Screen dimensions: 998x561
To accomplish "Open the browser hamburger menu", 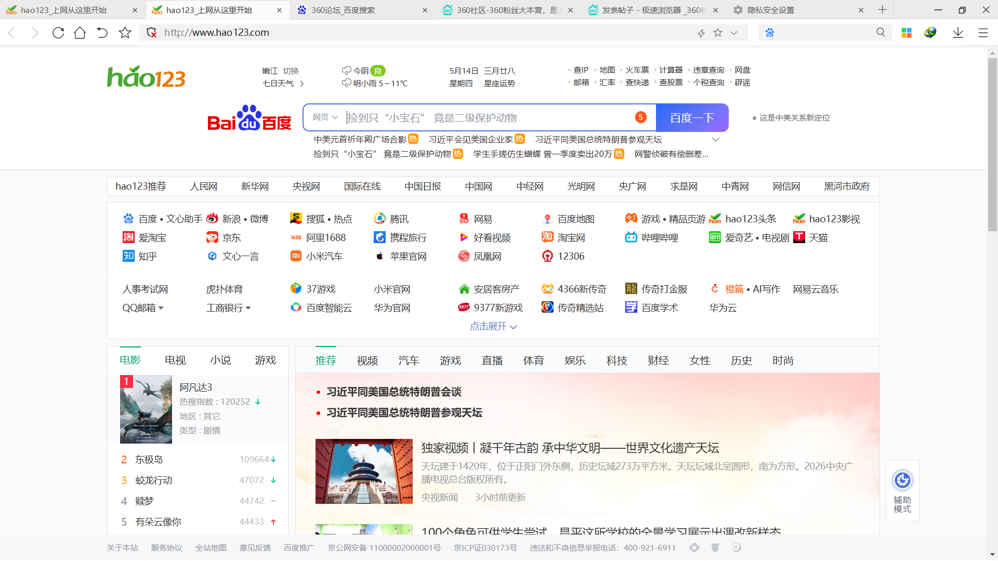I will point(983,33).
